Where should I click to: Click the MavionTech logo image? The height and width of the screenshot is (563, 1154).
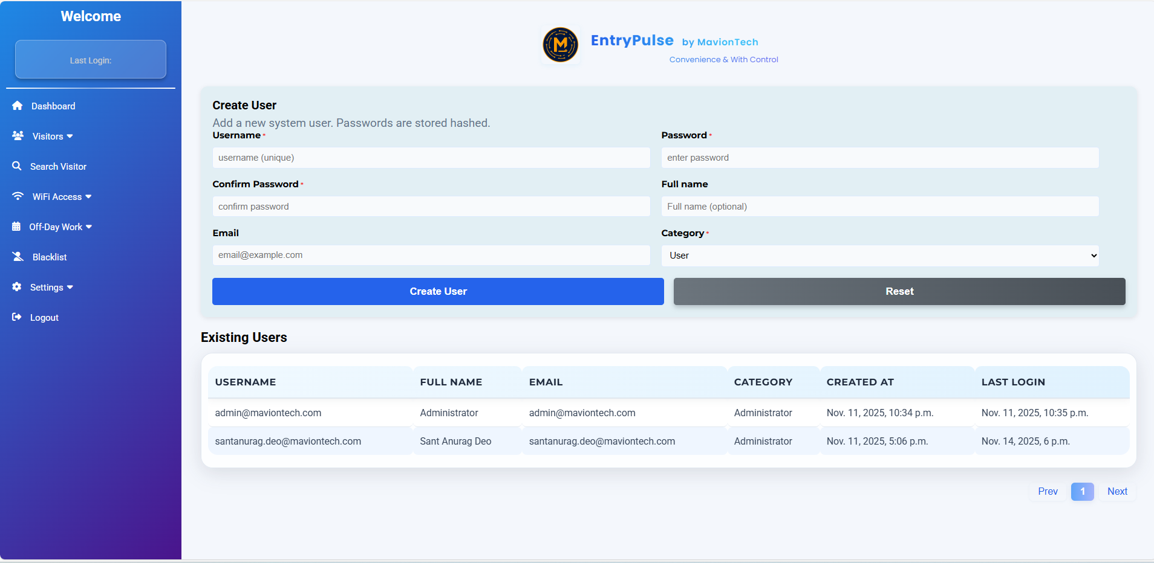(x=560, y=45)
